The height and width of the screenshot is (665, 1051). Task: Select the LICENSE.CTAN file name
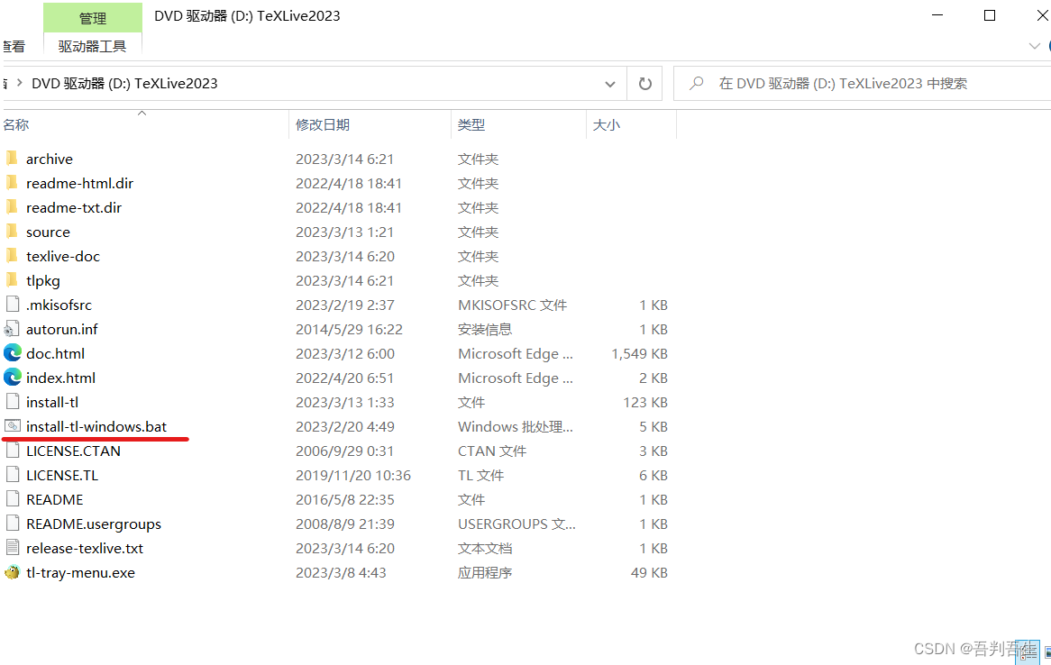point(74,451)
